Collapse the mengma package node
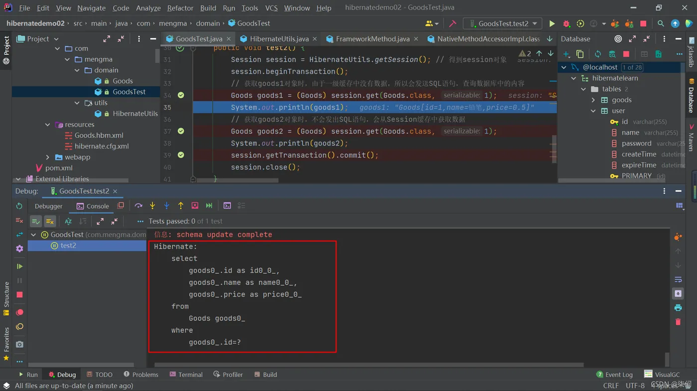The width and height of the screenshot is (697, 391). pyautogui.click(x=68, y=59)
